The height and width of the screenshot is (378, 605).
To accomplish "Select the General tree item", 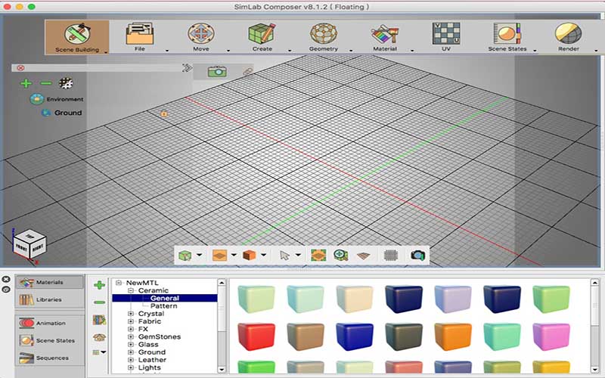I will tap(165, 298).
